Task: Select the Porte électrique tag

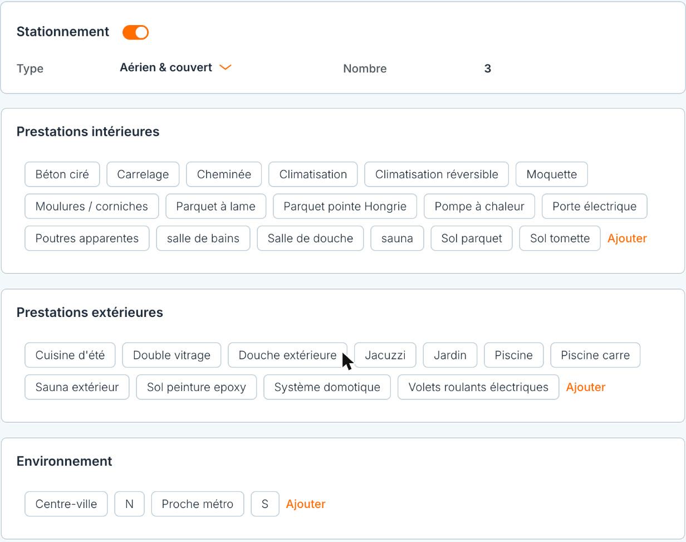Action: 594,206
